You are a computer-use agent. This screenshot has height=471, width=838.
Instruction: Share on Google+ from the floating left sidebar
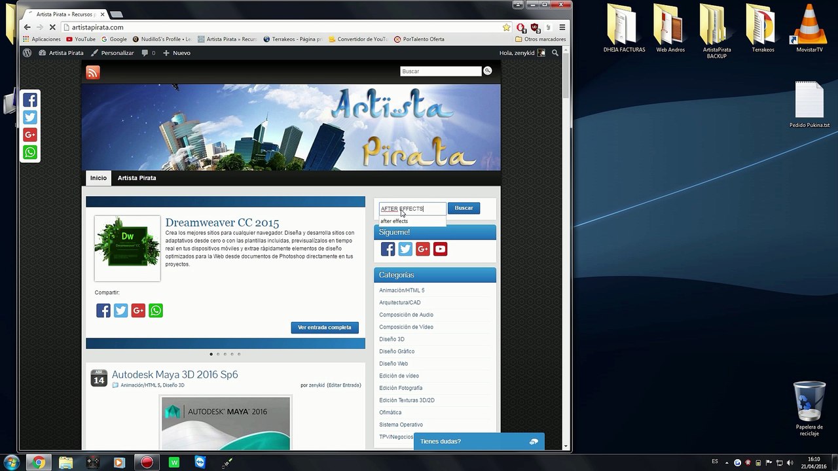coord(30,135)
